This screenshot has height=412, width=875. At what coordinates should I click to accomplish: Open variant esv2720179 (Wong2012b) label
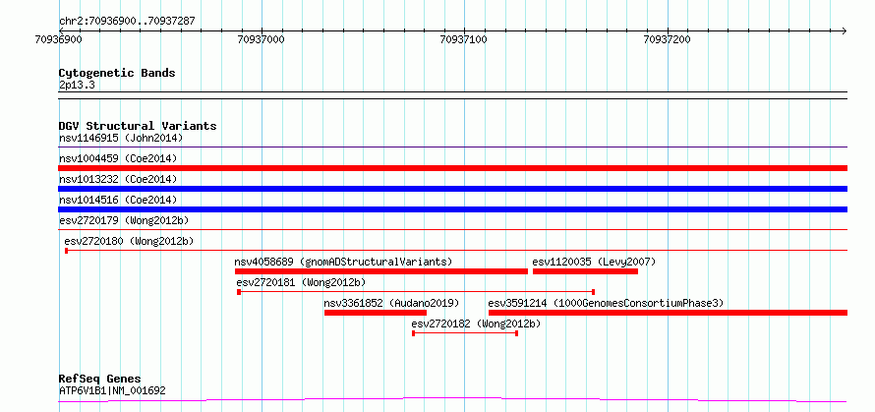coord(123,220)
